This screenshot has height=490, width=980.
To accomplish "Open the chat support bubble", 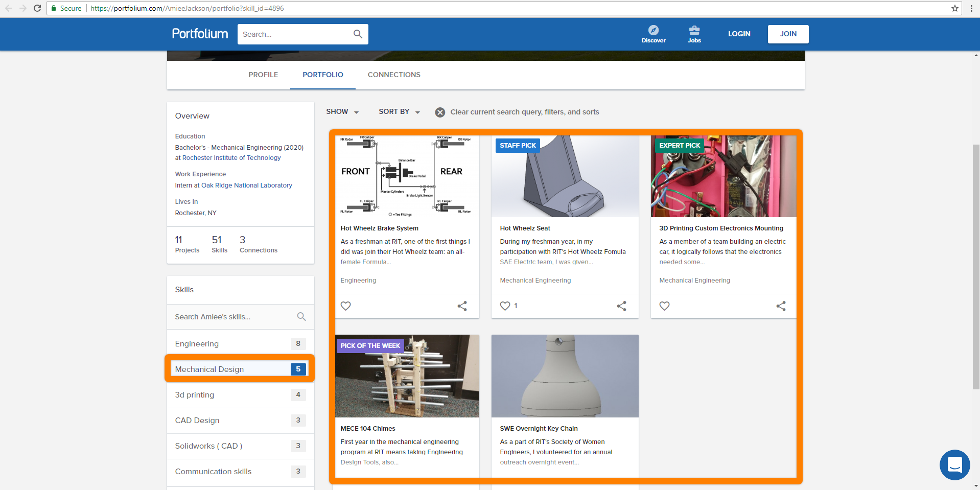I will (x=954, y=465).
